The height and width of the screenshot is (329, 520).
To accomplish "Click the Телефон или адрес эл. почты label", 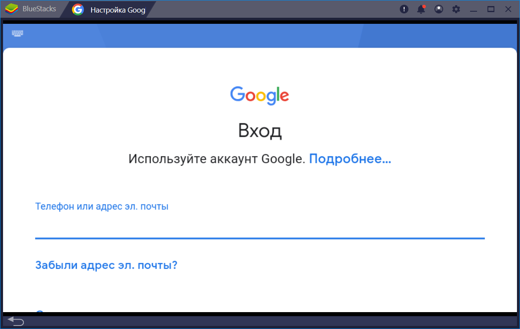I will 102,206.
